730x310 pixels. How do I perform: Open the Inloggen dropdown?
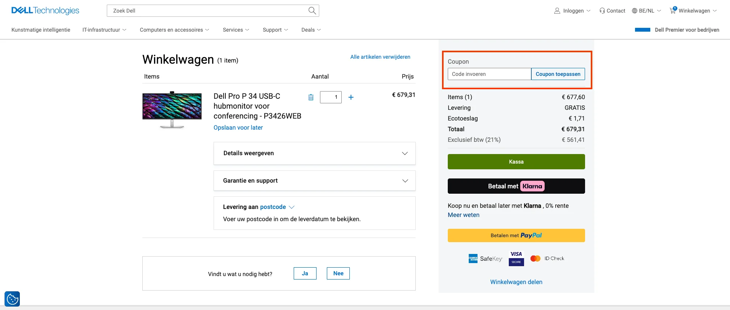[x=572, y=11]
